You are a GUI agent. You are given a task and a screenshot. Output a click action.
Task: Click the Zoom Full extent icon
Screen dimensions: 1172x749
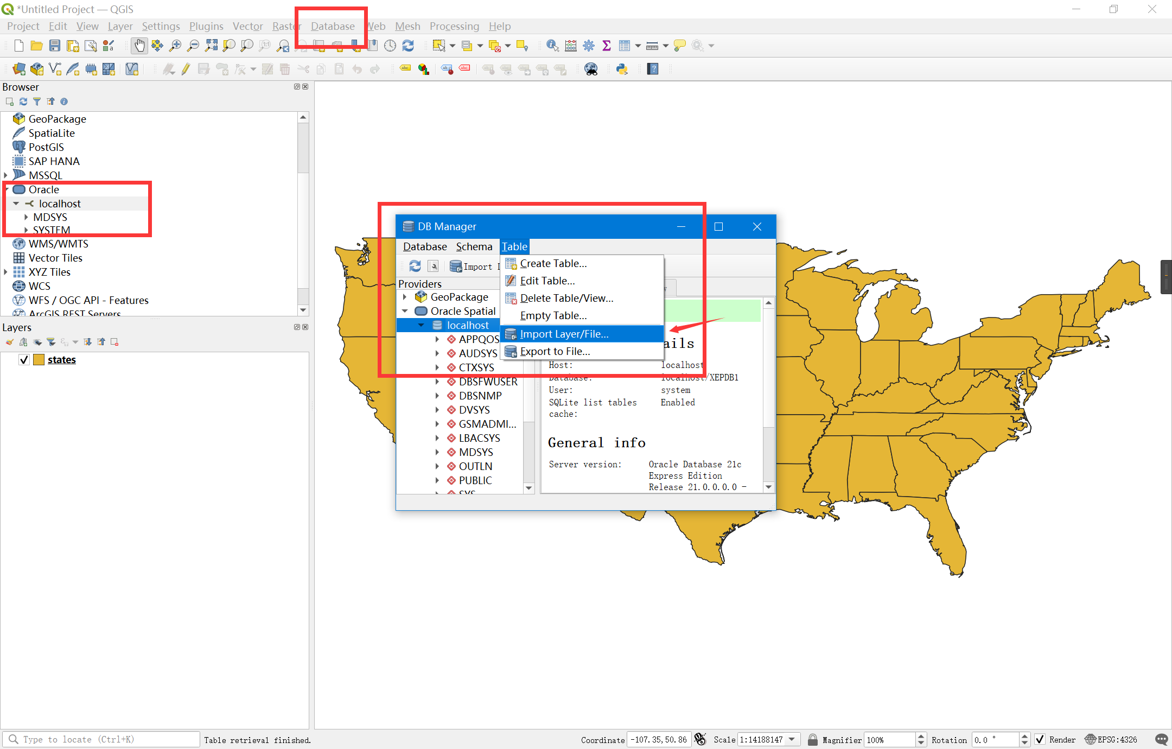(x=211, y=46)
